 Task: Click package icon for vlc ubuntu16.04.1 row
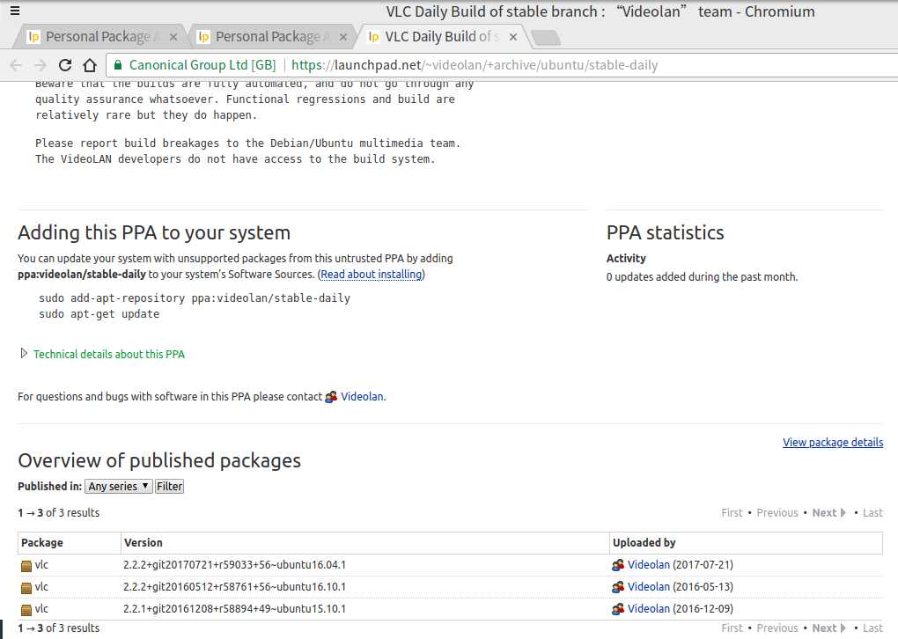click(26, 566)
